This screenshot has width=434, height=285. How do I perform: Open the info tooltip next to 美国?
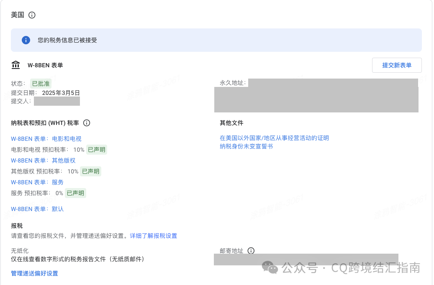32,15
